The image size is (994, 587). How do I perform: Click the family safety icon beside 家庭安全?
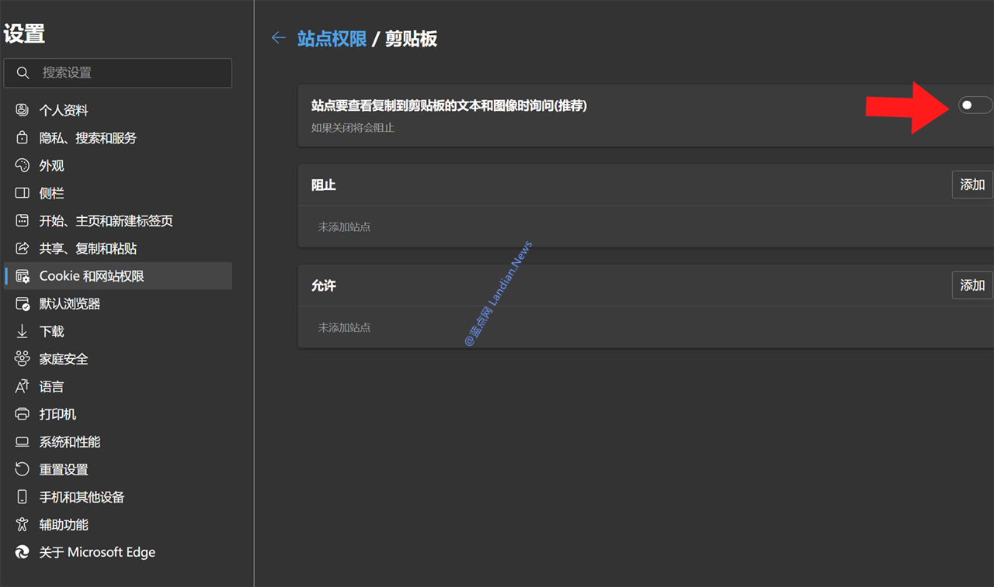click(23, 359)
